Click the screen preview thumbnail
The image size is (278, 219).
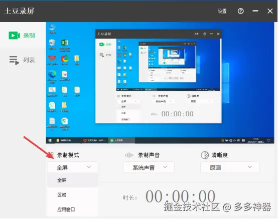160,83
